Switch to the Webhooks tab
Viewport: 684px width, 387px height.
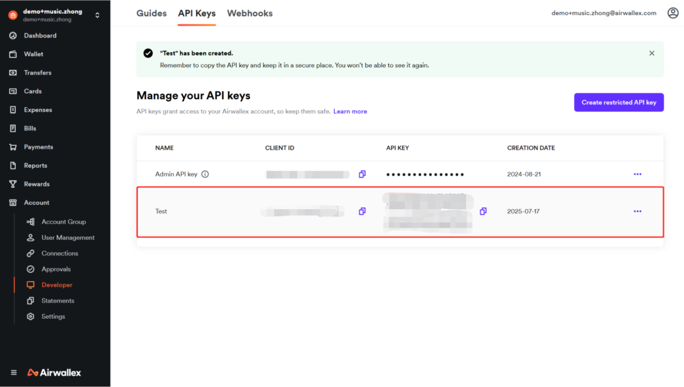[x=250, y=13]
